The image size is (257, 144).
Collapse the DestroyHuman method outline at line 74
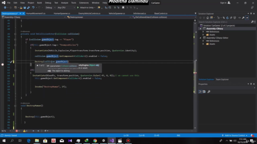click(15, 106)
